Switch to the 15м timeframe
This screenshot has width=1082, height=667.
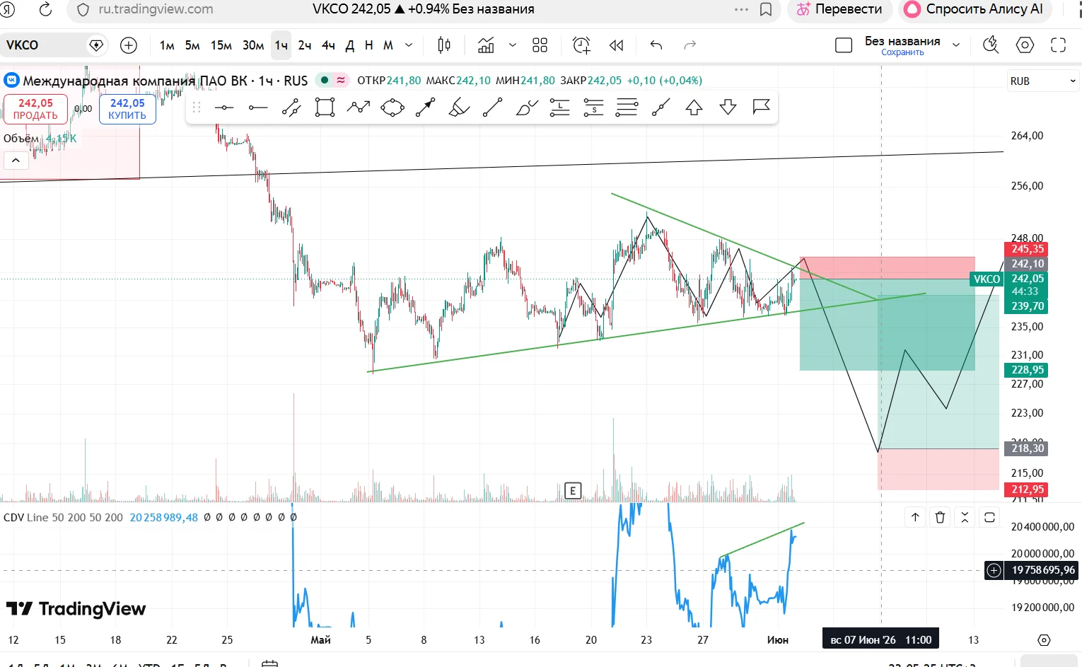coord(221,45)
